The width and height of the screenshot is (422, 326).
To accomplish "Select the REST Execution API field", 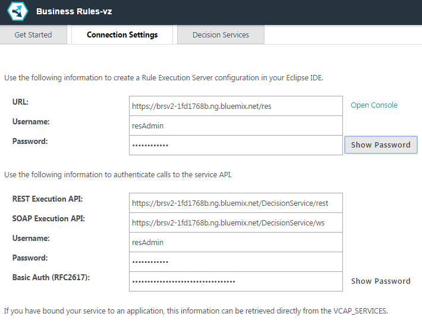I will [x=236, y=203].
